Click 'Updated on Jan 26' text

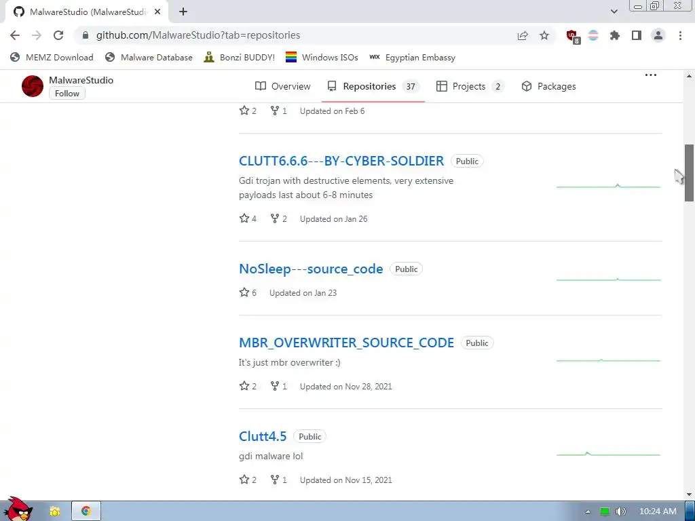point(334,219)
